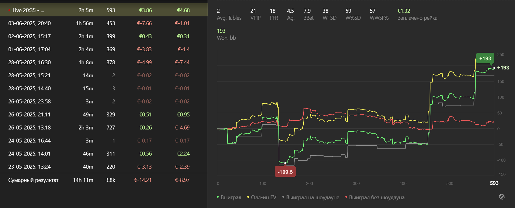Click the €2.24 EV value
515x208 pixels.
(183, 153)
